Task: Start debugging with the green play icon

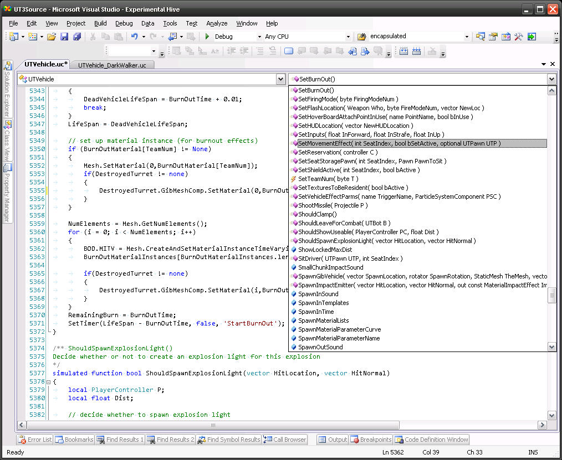Action: 207,37
